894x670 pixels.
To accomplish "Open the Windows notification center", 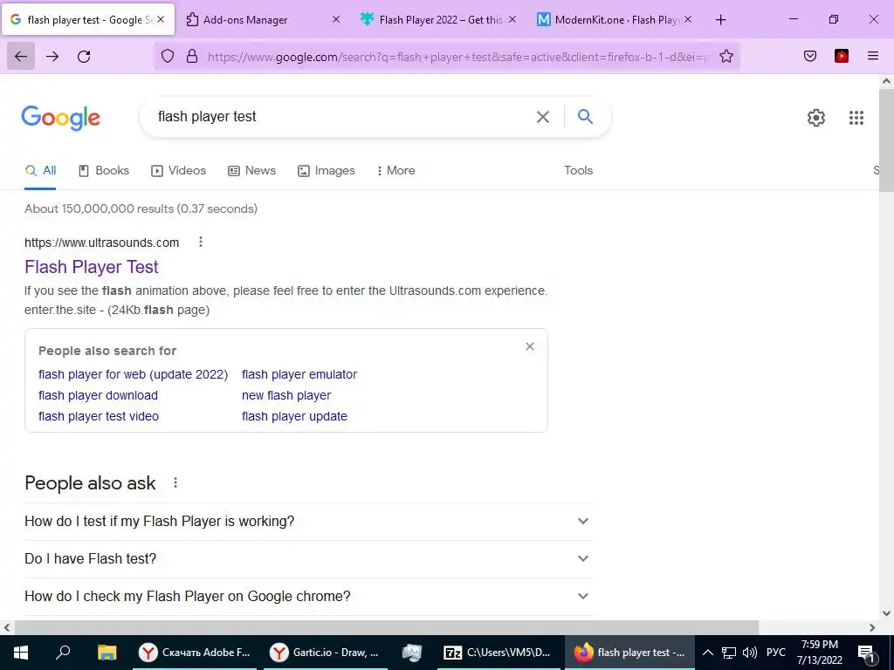I will pos(866,653).
